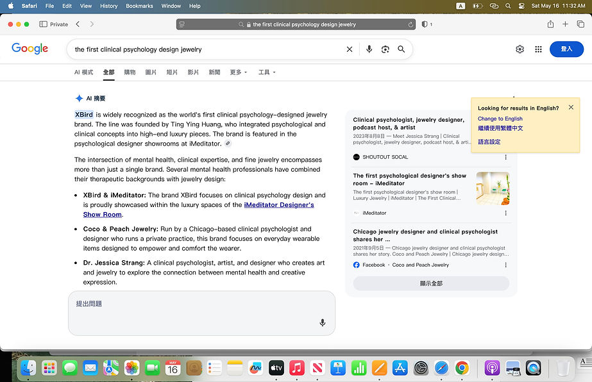The height and width of the screenshot is (382, 592).
Task: Select the 全部 results tab
Action: [109, 72]
